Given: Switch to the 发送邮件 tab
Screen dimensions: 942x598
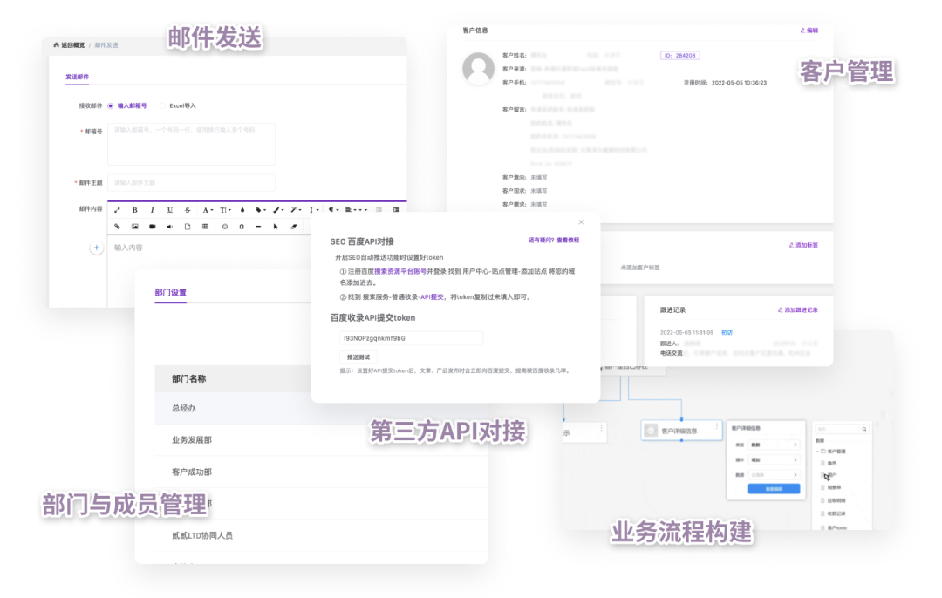Looking at the screenshot, I should 77,77.
